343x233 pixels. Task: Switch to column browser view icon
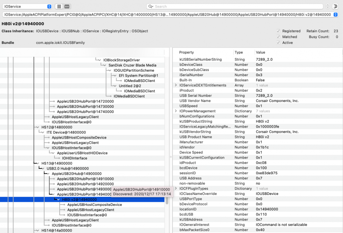[67, 7]
